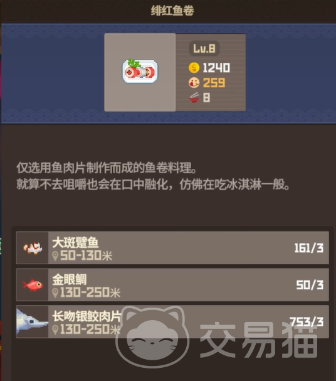Click the 161/3 quantity counter

point(309,248)
